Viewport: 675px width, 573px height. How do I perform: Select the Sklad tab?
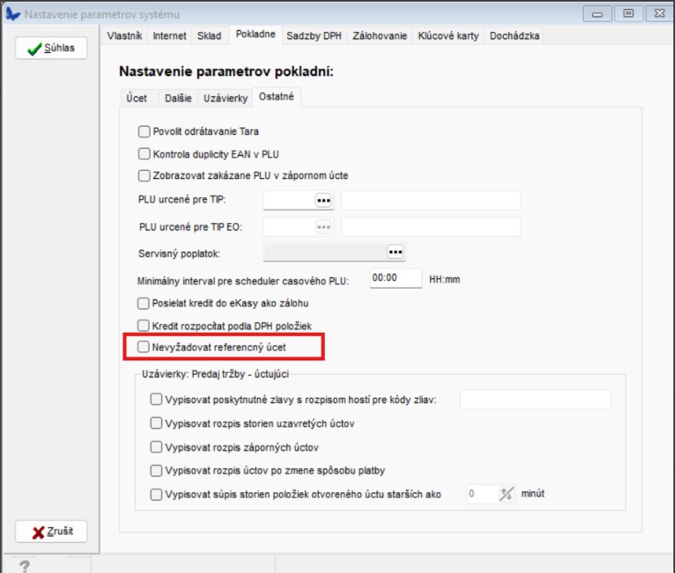(209, 36)
